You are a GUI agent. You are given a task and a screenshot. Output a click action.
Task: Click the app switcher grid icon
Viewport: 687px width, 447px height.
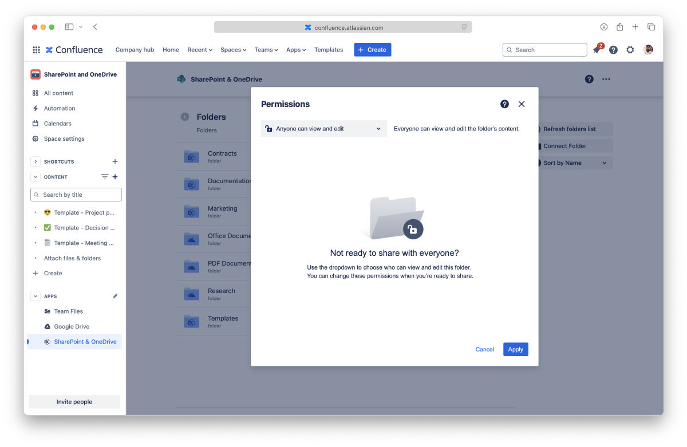pyautogui.click(x=36, y=50)
